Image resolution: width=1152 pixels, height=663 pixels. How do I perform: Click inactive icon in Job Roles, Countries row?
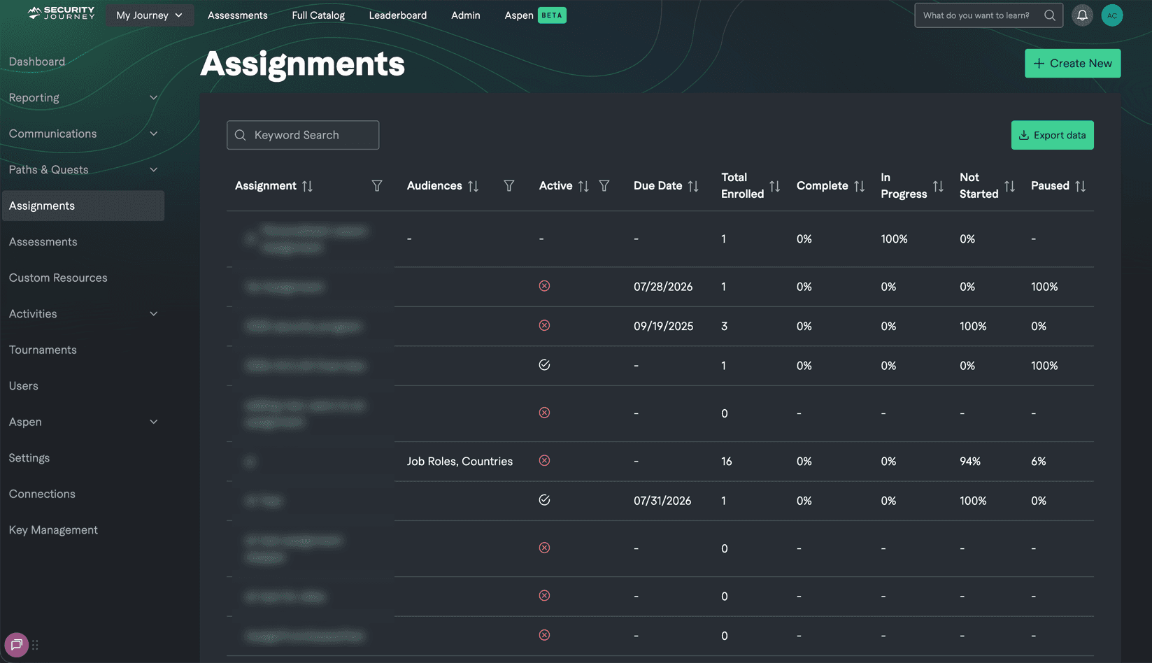click(x=544, y=461)
